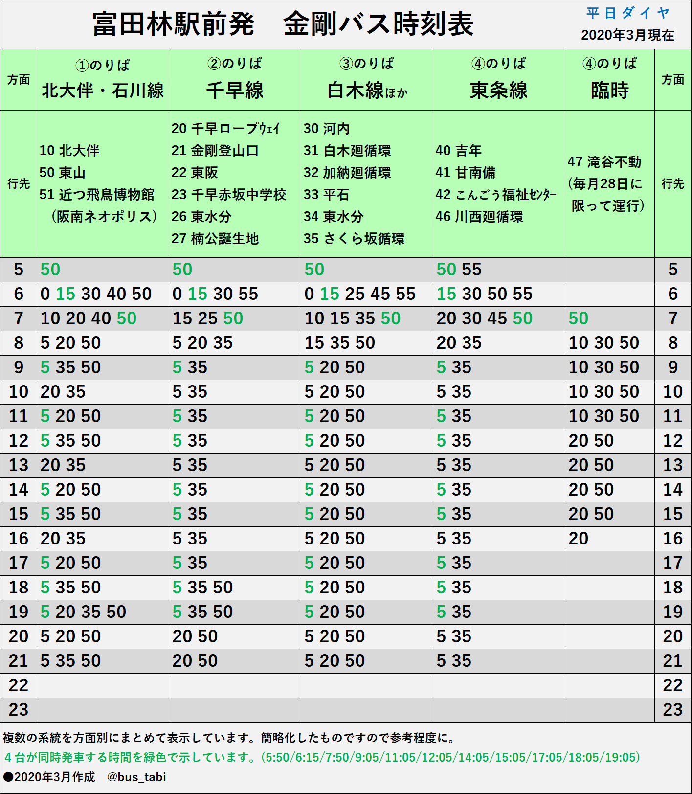The height and width of the screenshot is (794, 692).
Task: Select the (阪南ネオポリス) note
Action: click(104, 216)
